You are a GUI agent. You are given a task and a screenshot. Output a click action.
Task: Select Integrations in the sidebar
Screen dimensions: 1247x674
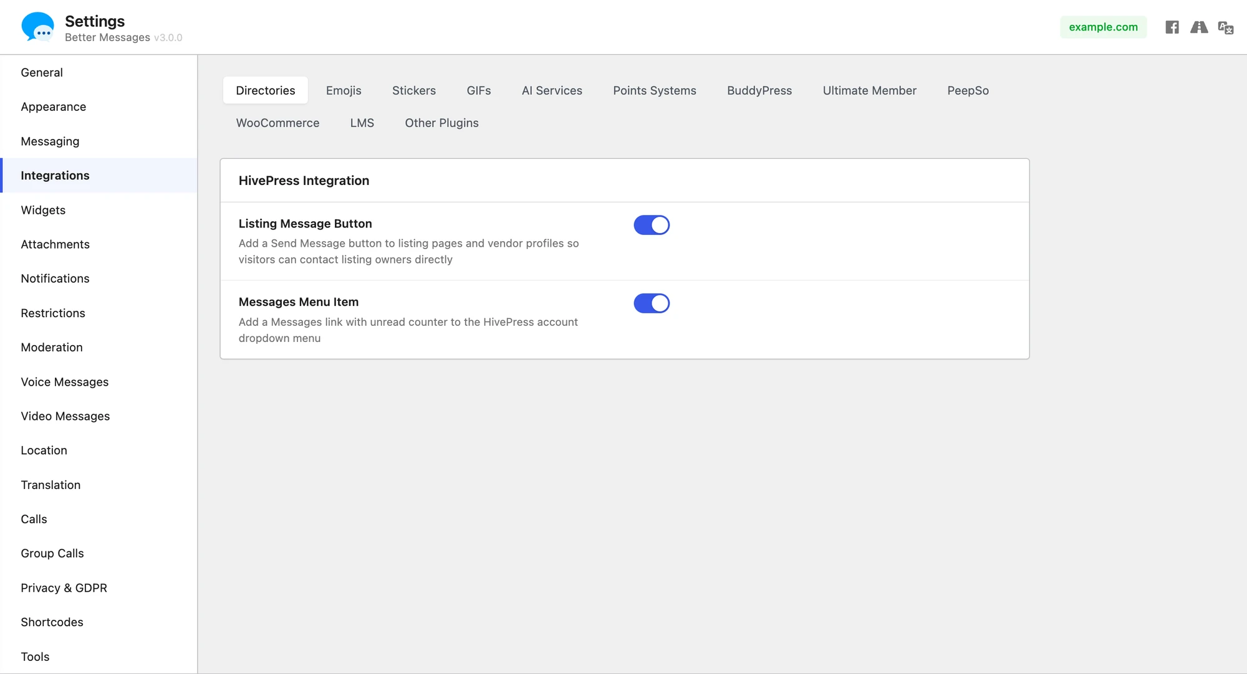[99, 176]
